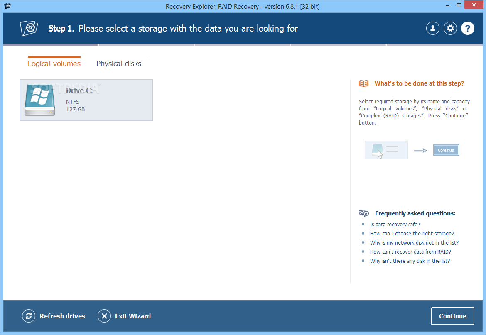Close the Recovery Explorer window
This screenshot has width=486, height=335.
pyautogui.click(x=474, y=5)
